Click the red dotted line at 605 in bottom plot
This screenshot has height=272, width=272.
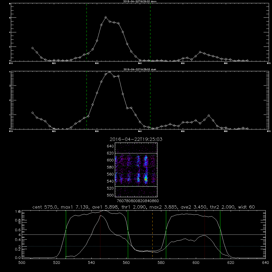[205, 234]
